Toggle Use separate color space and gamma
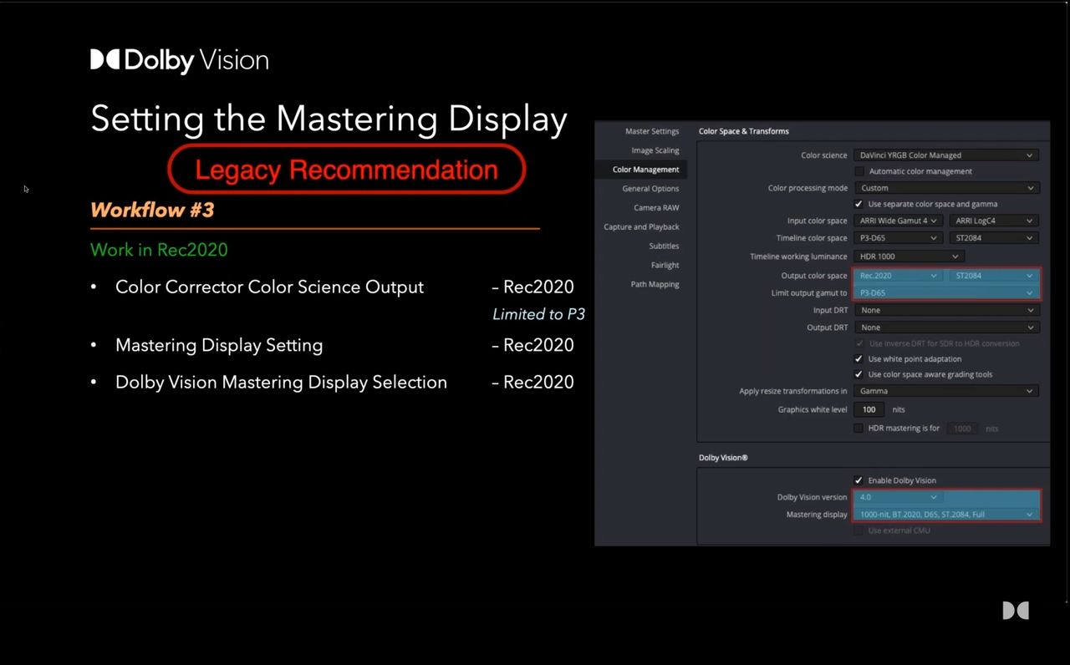This screenshot has width=1070, height=665. coord(859,204)
